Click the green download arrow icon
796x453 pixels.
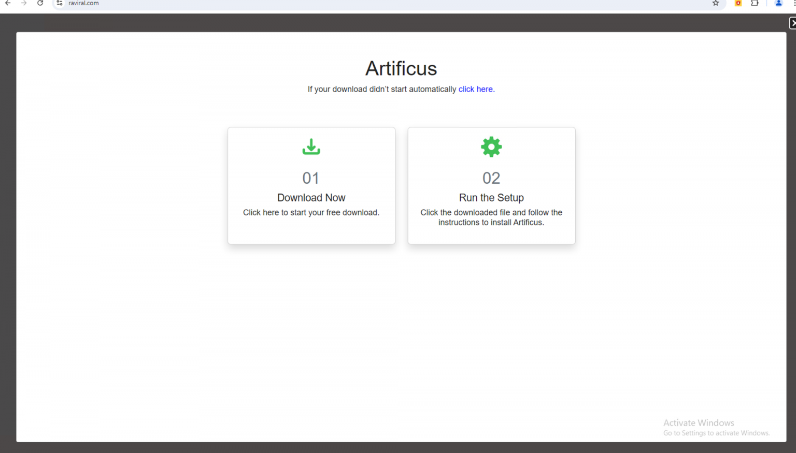(310, 147)
